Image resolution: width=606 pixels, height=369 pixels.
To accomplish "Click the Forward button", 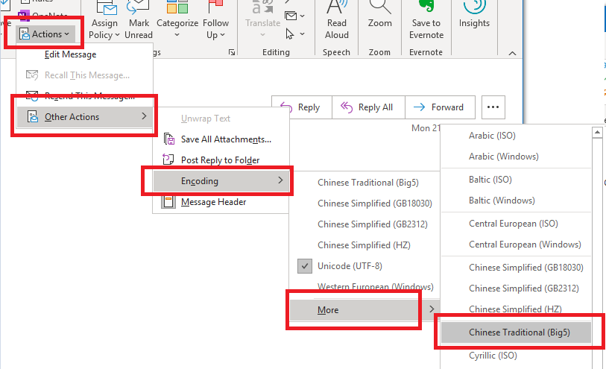I will click(441, 107).
